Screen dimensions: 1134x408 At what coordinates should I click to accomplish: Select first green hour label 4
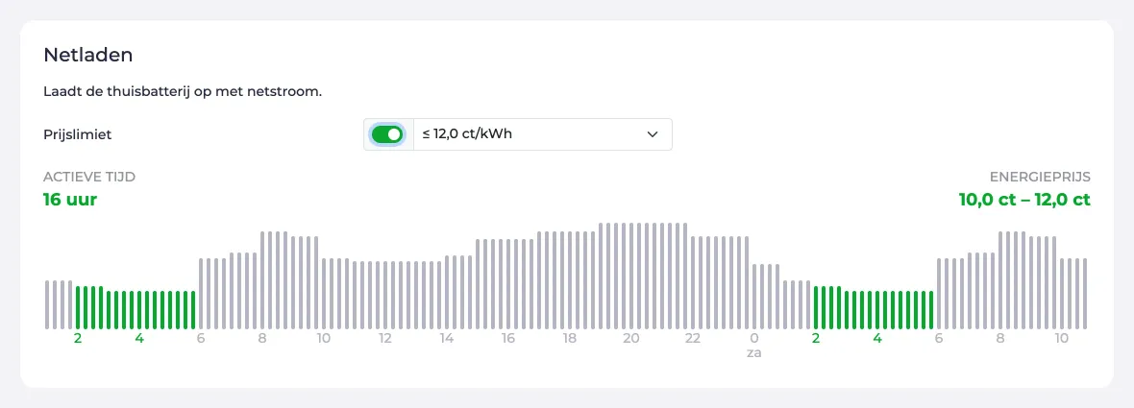pyautogui.click(x=139, y=339)
